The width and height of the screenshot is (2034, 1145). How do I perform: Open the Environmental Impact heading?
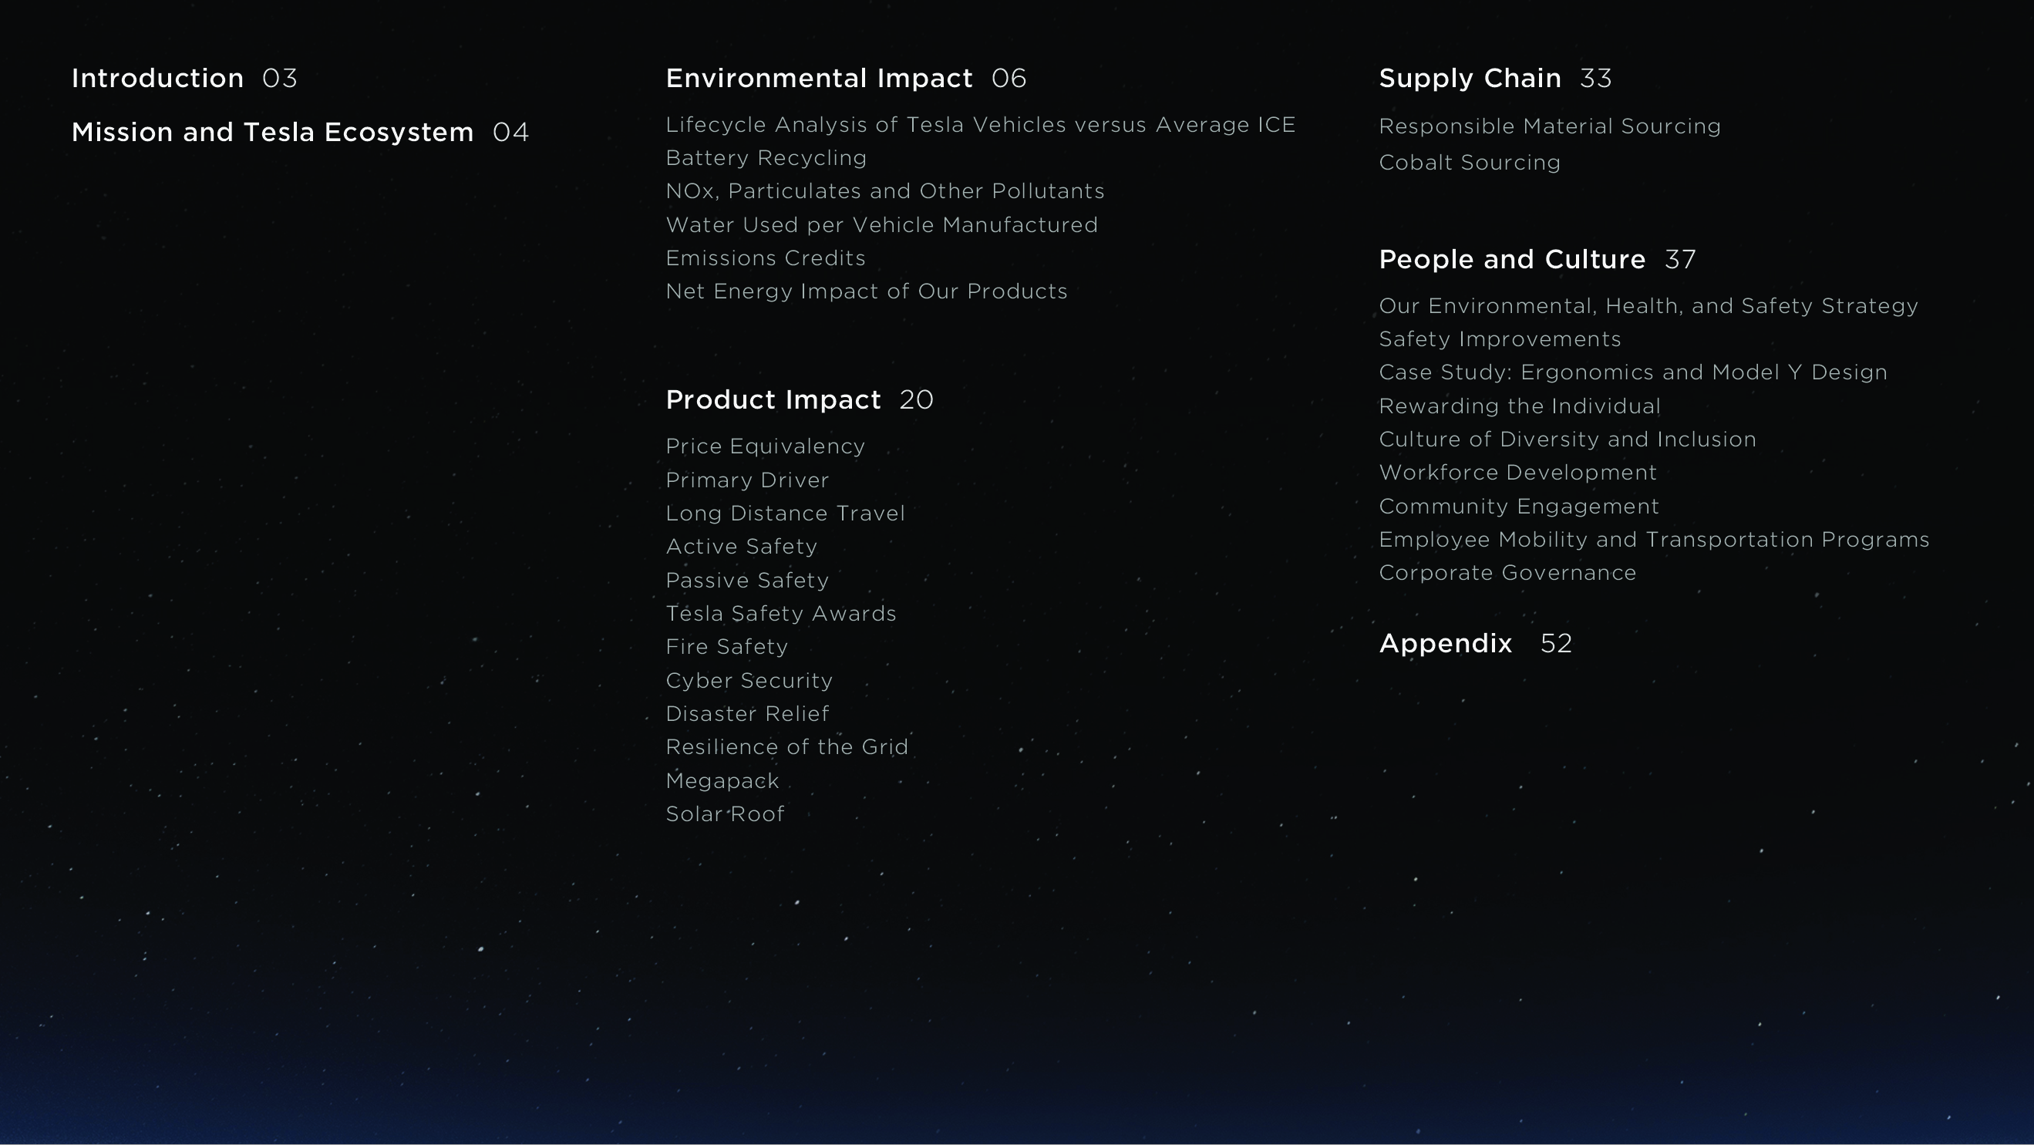pyautogui.click(x=819, y=78)
